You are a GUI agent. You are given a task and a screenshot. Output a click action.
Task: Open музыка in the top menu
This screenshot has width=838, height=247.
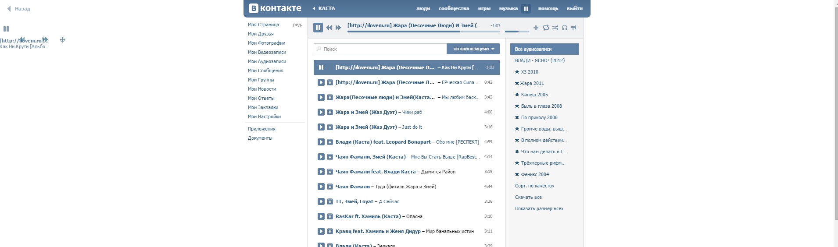click(x=509, y=8)
